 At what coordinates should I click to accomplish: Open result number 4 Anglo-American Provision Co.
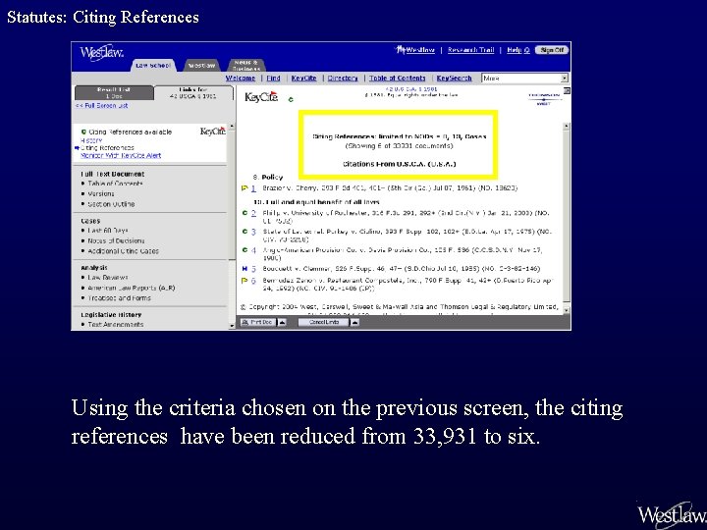253,249
